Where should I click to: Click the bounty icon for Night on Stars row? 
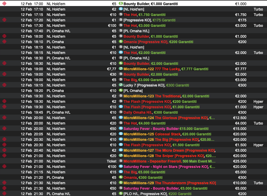pos(5,166)
